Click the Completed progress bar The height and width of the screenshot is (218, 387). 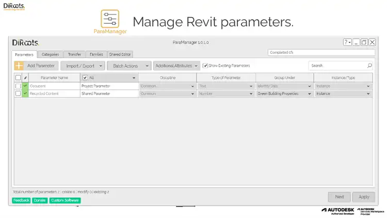click(321, 52)
